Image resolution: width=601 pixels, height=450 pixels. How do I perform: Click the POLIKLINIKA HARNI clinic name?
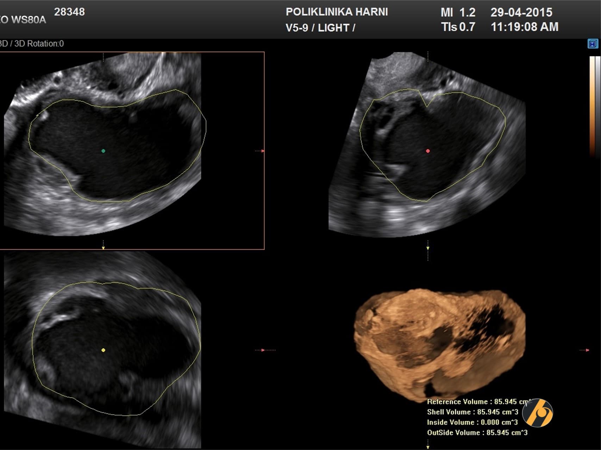click(x=337, y=11)
